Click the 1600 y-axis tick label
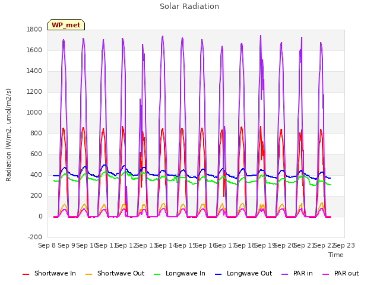This screenshot has height=285, width=380. [x=34, y=50]
